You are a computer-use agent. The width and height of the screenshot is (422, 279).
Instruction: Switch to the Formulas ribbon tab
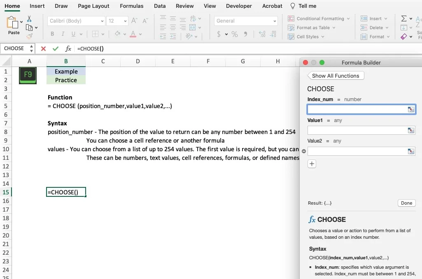click(132, 6)
